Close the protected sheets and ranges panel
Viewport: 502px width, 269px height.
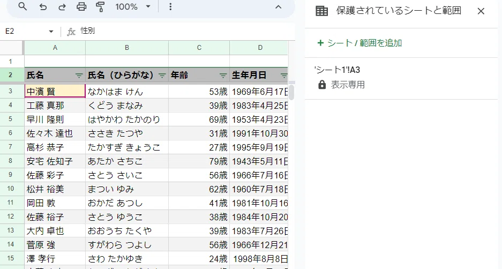coord(481,11)
